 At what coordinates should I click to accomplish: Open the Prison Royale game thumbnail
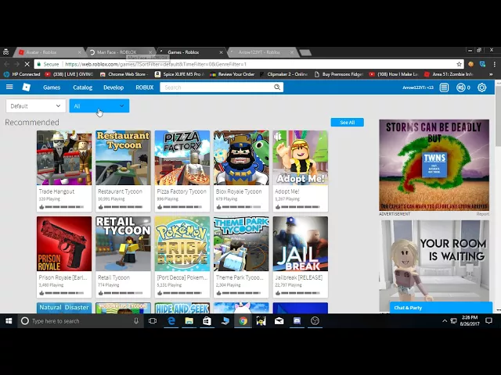click(x=64, y=244)
